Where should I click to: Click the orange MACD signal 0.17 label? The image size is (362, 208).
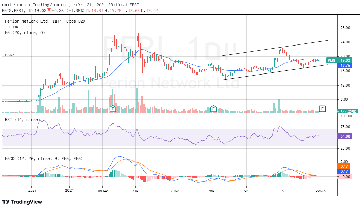(x=344, y=166)
